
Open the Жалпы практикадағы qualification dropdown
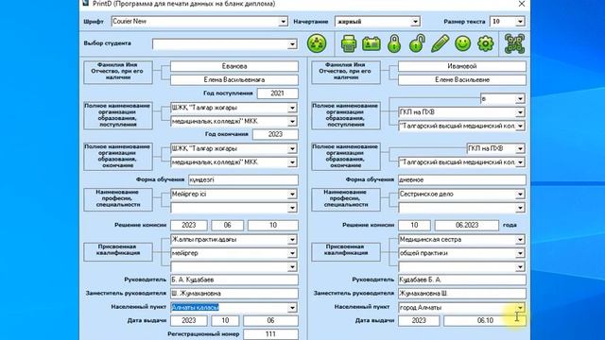coord(292,240)
